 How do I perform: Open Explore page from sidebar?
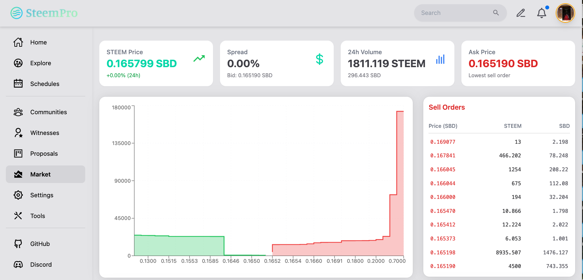point(41,63)
